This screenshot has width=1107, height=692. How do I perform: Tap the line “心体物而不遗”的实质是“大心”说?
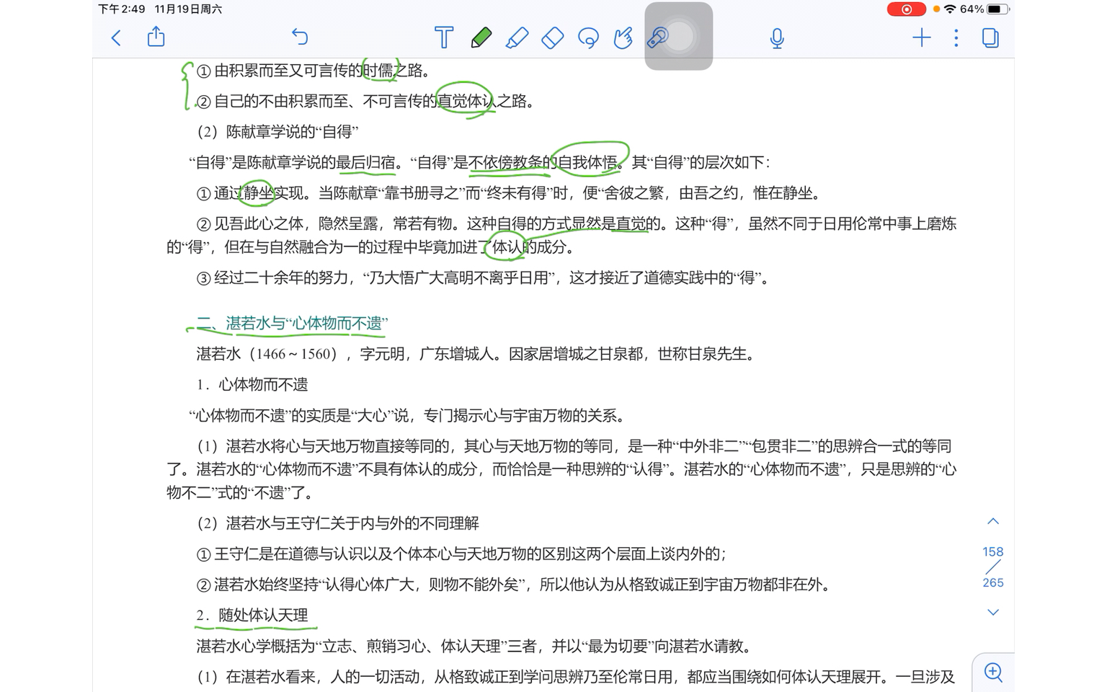click(x=407, y=415)
